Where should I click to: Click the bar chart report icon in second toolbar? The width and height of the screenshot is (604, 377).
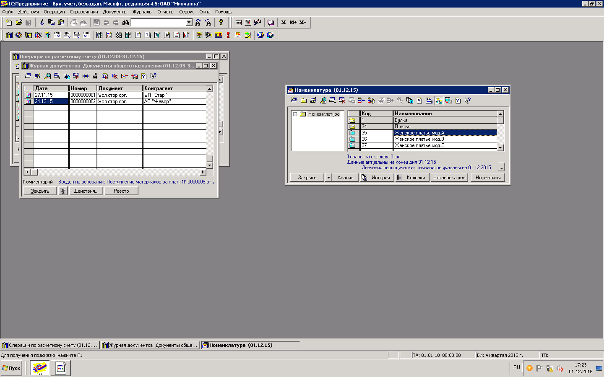pos(186,35)
